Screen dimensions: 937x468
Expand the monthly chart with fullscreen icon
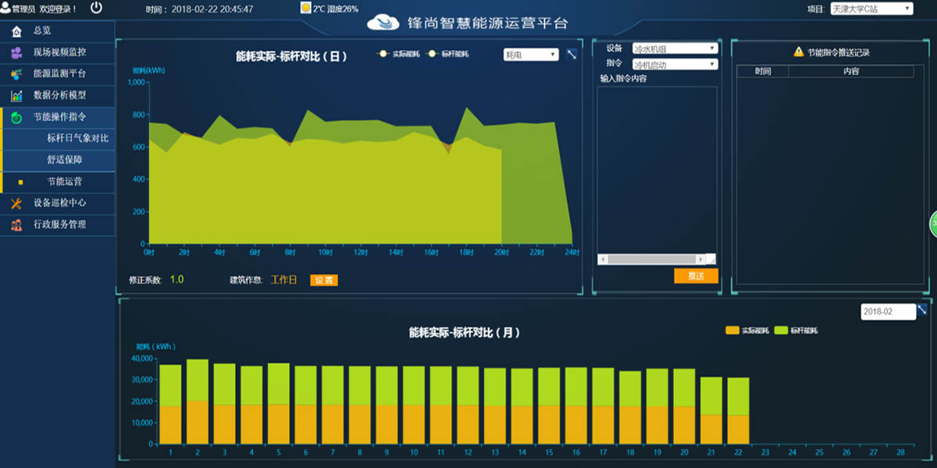point(922,310)
